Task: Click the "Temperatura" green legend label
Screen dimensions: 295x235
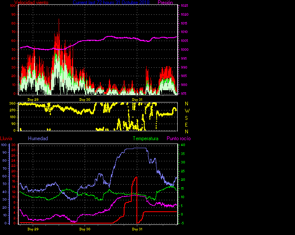Action: tap(146, 138)
